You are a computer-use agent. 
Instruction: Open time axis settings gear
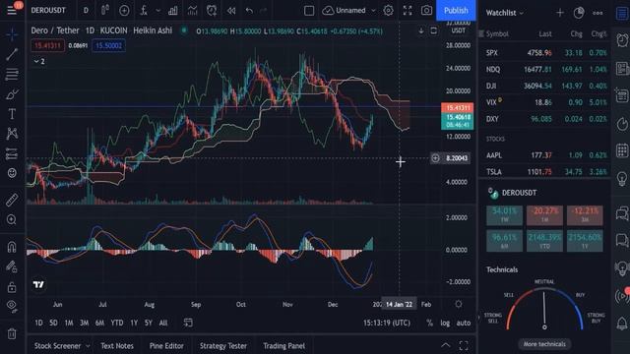[459, 304]
